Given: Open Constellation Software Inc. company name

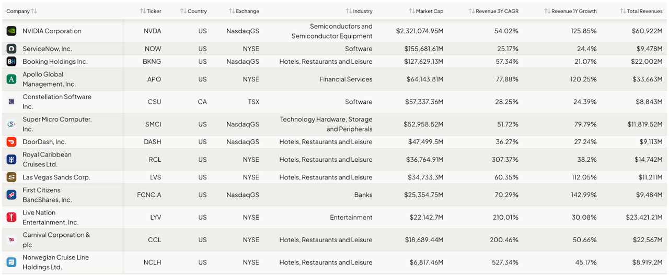Looking at the screenshot, I should pos(57,102).
